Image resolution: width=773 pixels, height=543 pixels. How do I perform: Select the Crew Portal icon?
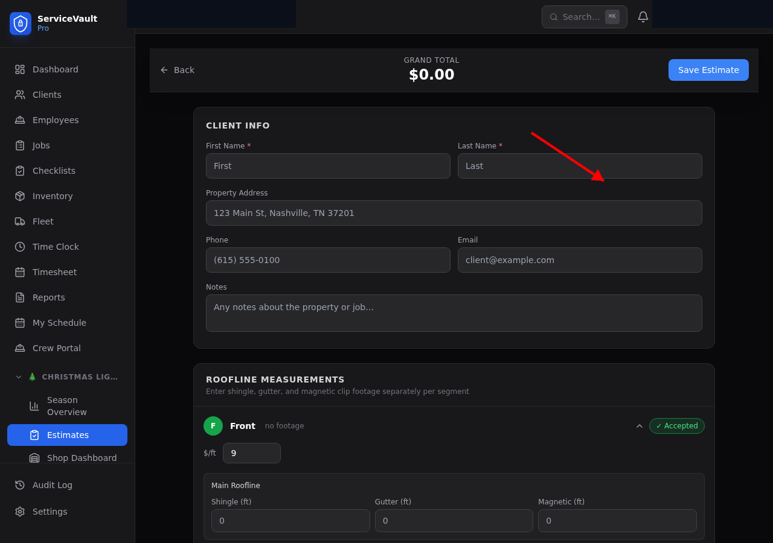click(x=20, y=348)
